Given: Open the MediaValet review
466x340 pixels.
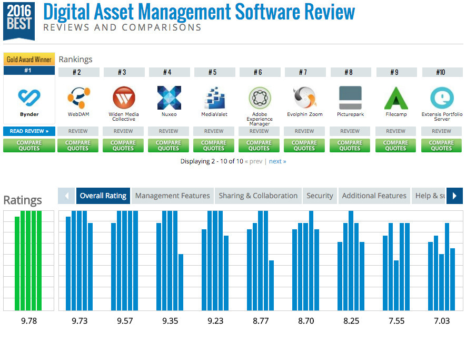Looking at the screenshot, I should 214,131.
